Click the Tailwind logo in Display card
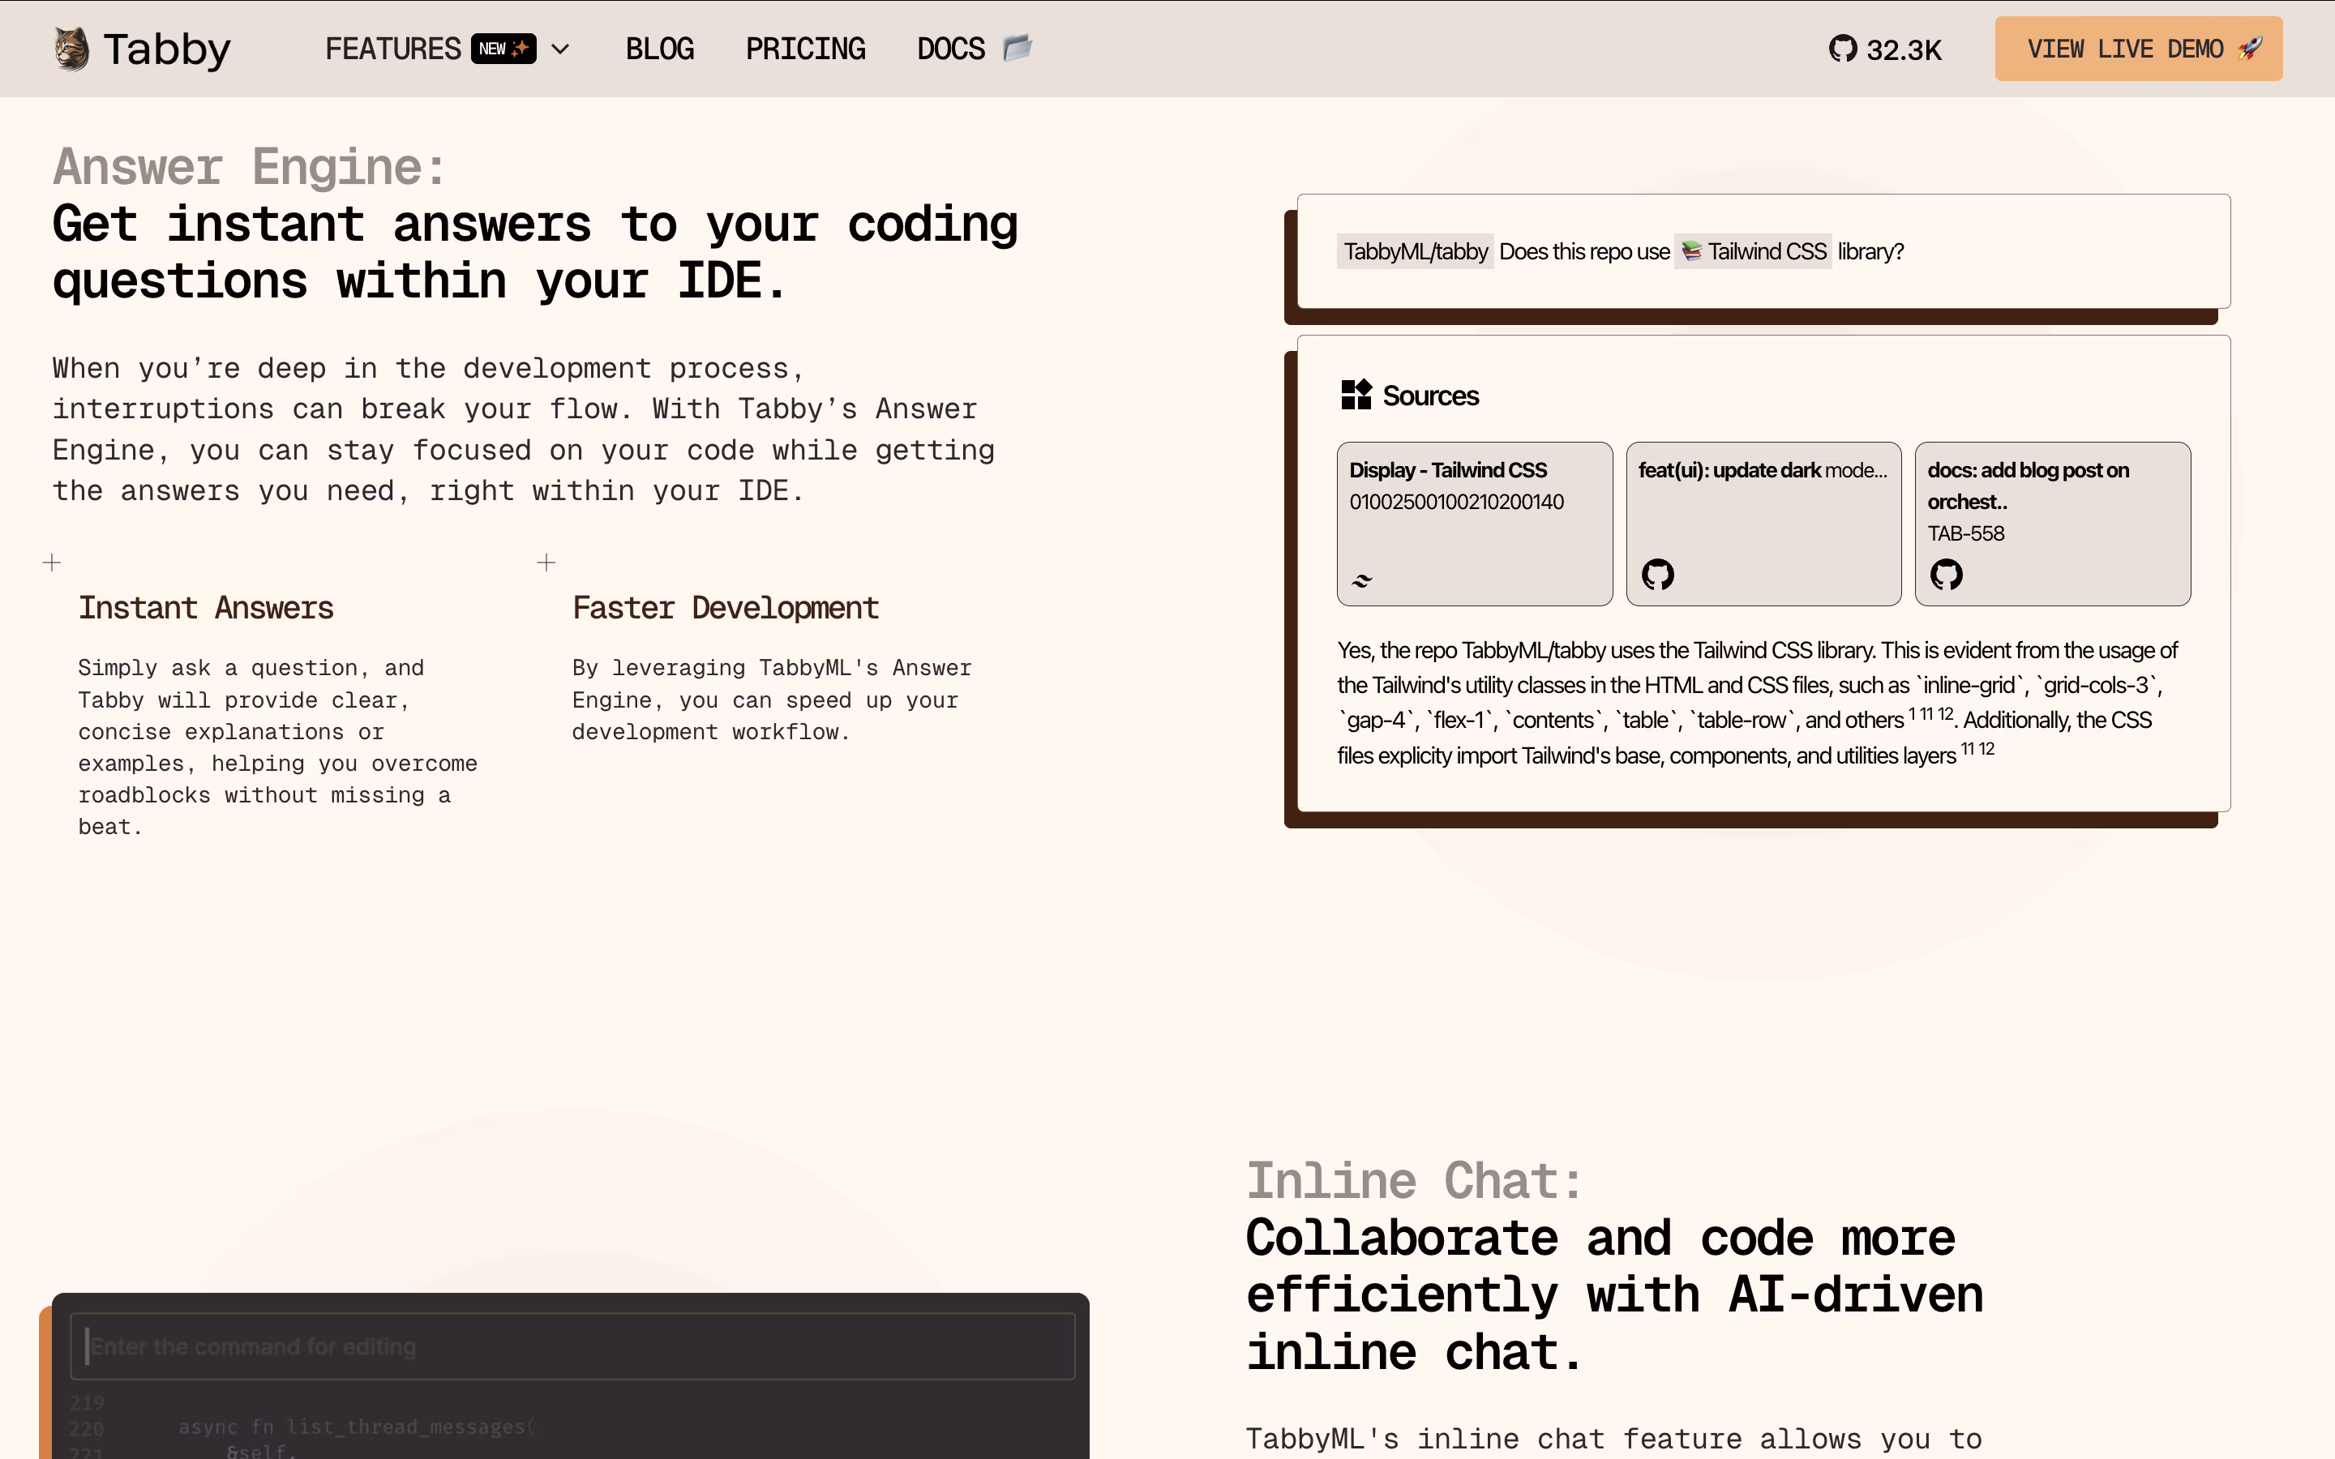This screenshot has width=2335, height=1459. tap(1361, 580)
